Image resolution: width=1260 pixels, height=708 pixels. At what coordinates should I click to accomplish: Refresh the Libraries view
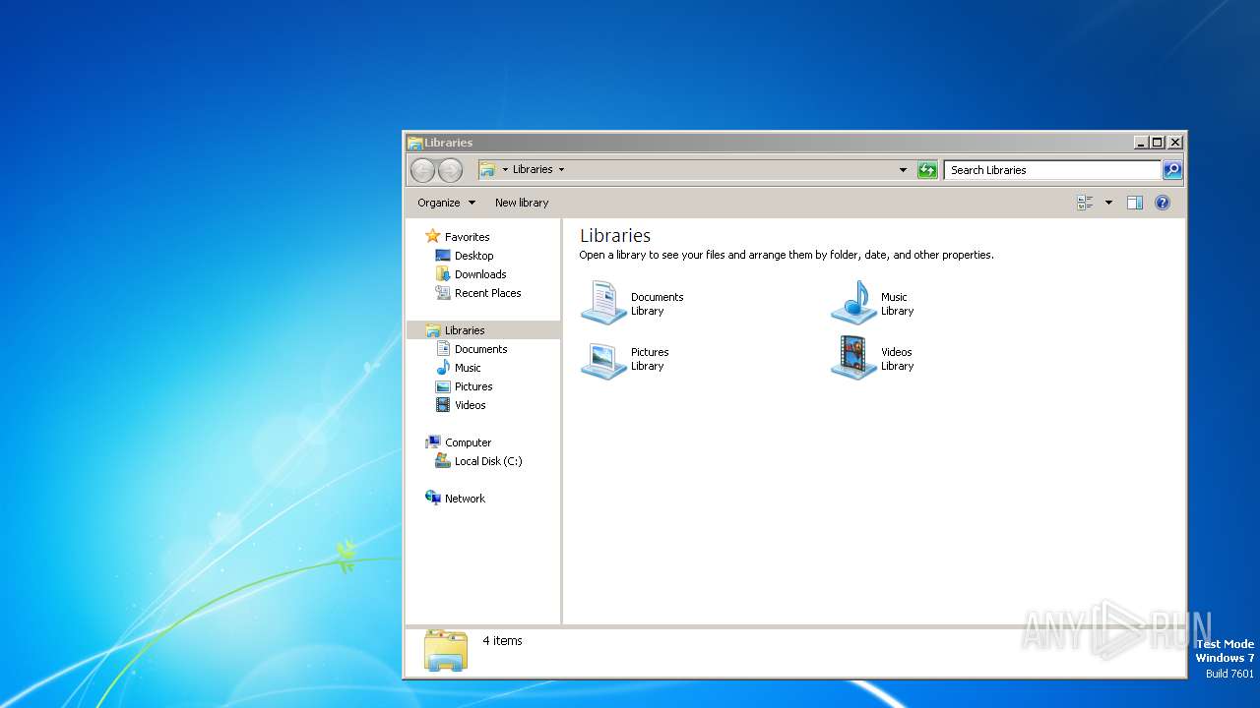927,170
